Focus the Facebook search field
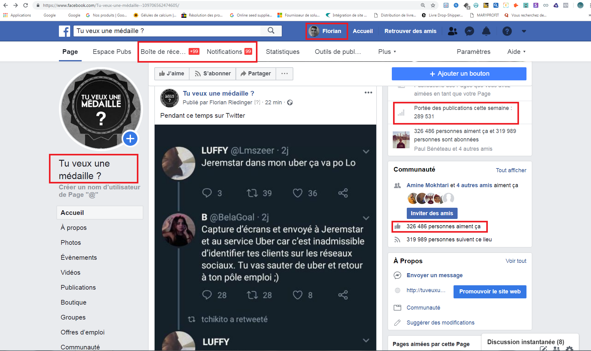The width and height of the screenshot is (591, 351). (167, 31)
